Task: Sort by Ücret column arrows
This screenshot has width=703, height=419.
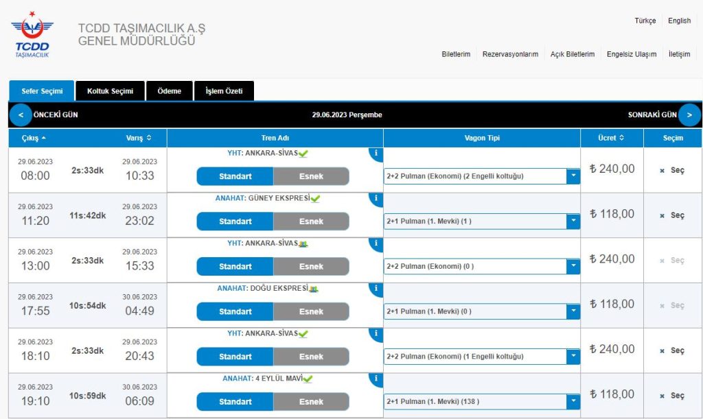Action: [x=621, y=138]
